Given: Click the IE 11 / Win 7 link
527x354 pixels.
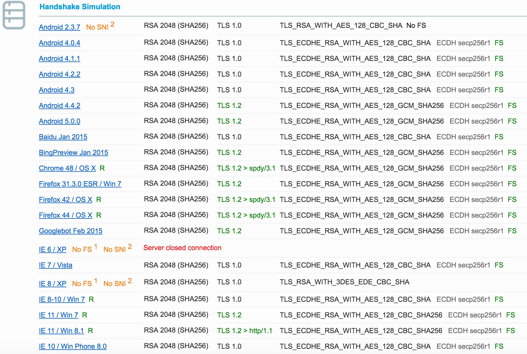Looking at the screenshot, I should (x=58, y=315).
